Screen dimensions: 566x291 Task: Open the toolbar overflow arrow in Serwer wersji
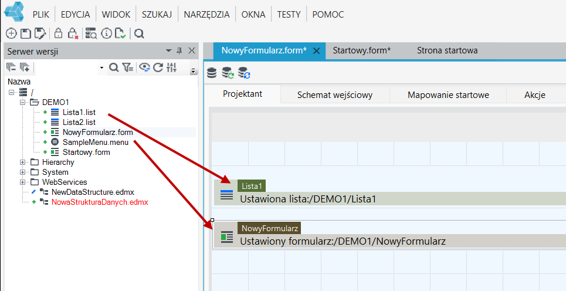[x=194, y=71]
